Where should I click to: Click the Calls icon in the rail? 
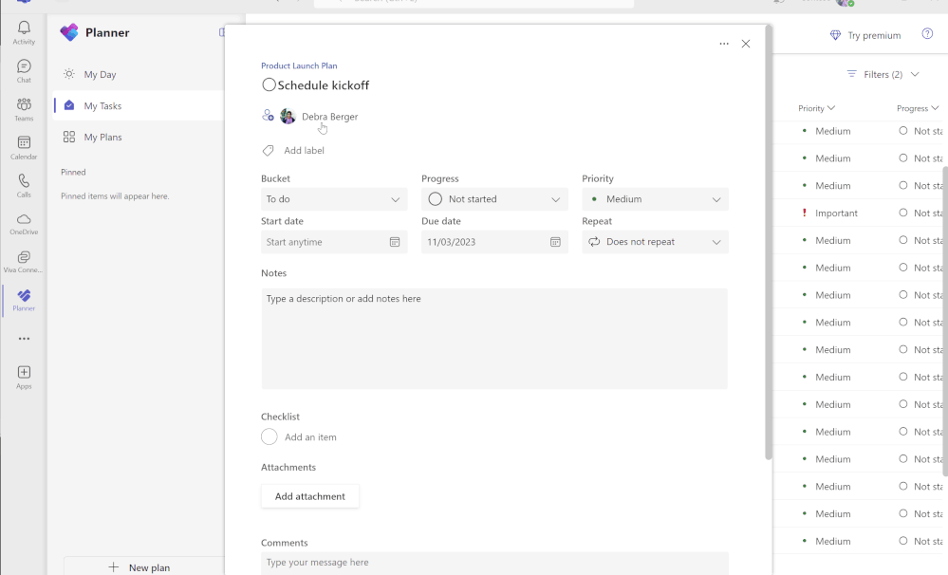click(x=23, y=180)
